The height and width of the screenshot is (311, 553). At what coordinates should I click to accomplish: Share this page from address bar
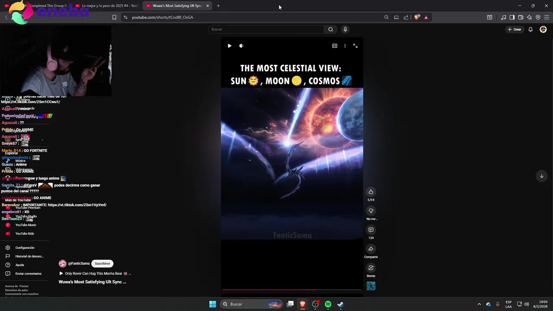pos(406,17)
